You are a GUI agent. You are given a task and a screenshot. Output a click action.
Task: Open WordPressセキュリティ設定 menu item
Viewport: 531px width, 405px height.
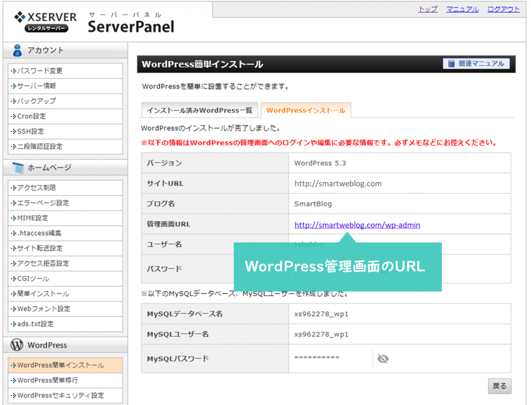(x=65, y=396)
